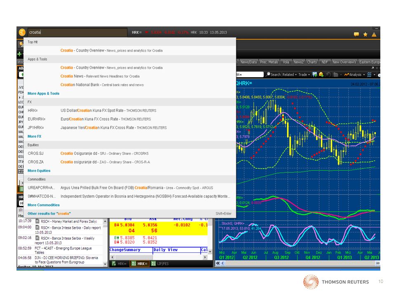Click the magnifier Search icon in chart toolbar

(x=268, y=74)
